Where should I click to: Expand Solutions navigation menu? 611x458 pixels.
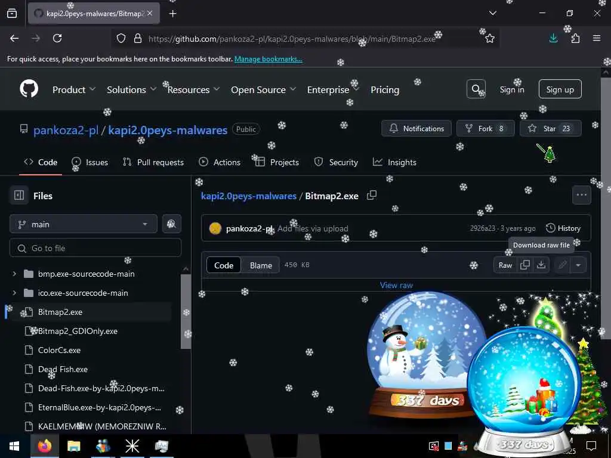(132, 89)
